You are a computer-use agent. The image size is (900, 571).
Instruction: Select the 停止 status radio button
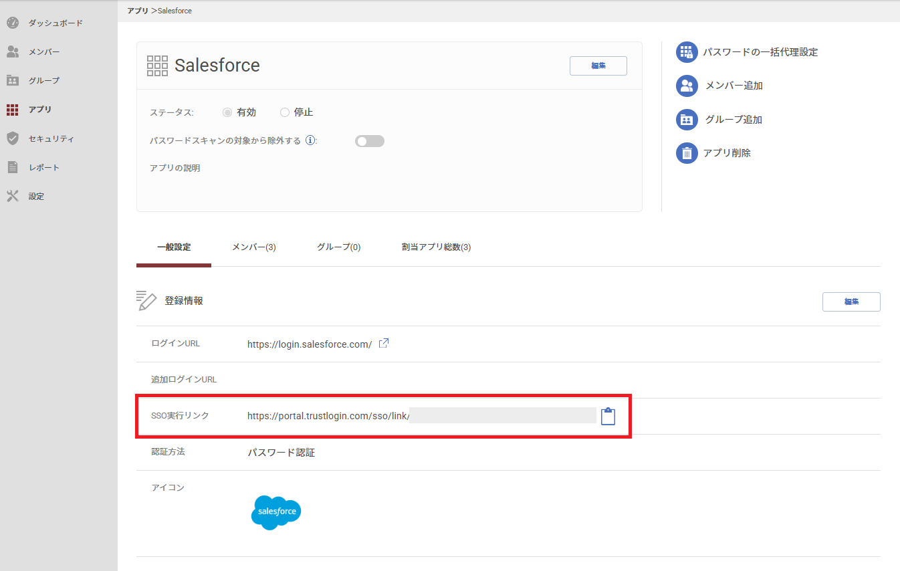tap(285, 112)
